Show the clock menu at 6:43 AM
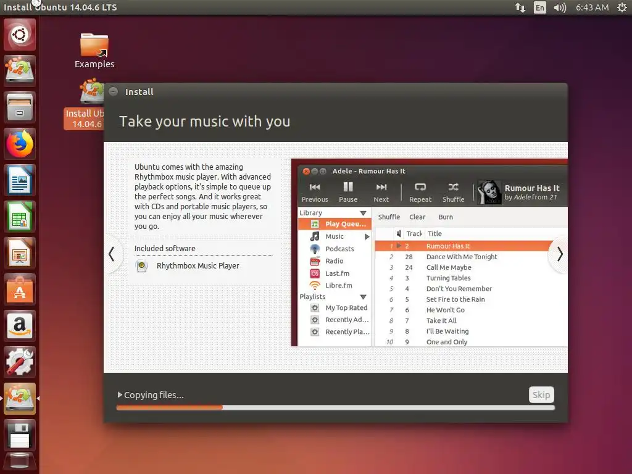632x474 pixels. click(592, 7)
